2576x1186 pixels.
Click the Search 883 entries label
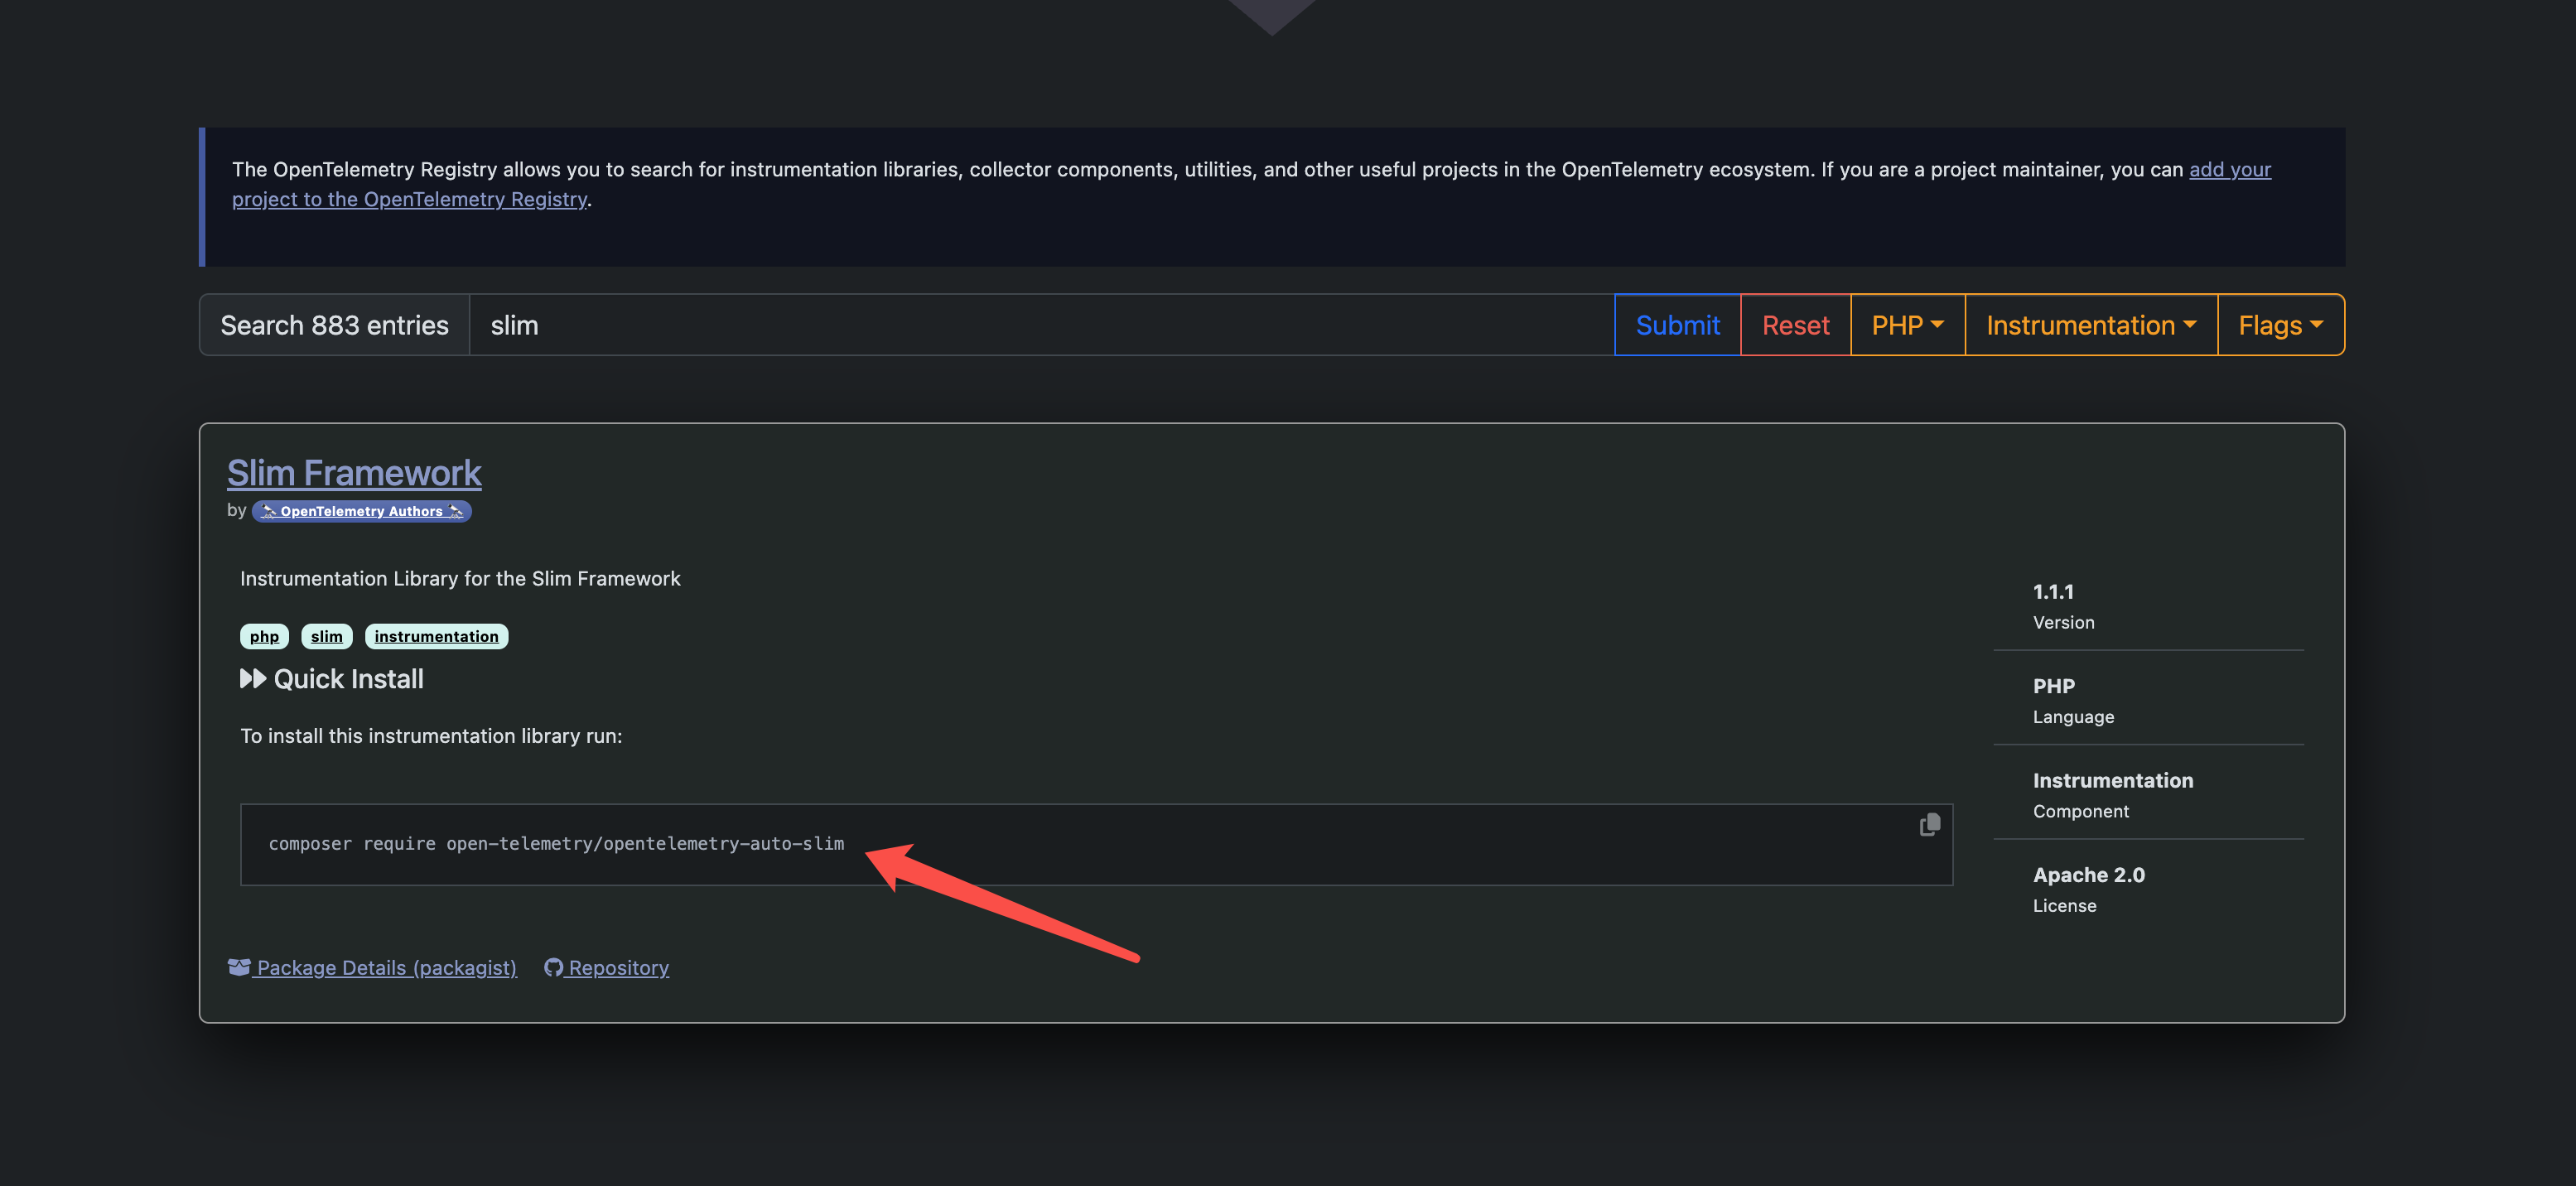[x=334, y=325]
